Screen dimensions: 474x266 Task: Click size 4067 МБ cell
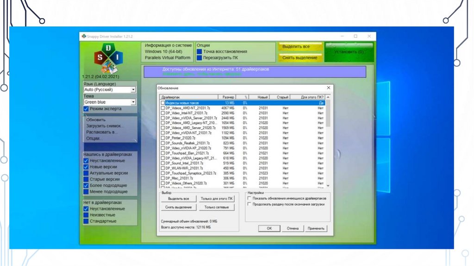(228, 108)
